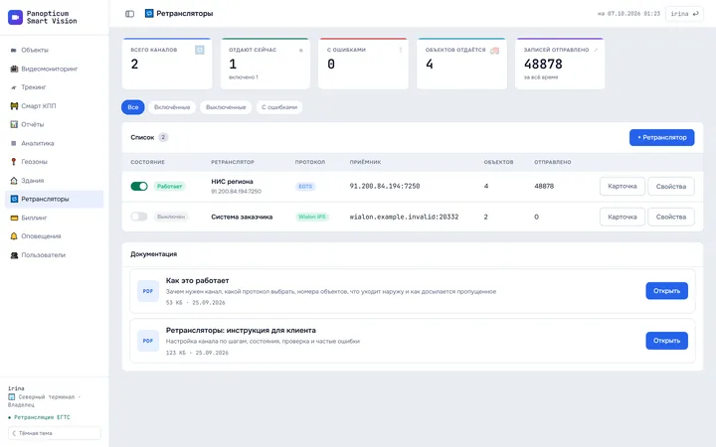Image resolution: width=716 pixels, height=447 pixels.
Task: Open Объекты section in sidebar
Action: [55, 51]
